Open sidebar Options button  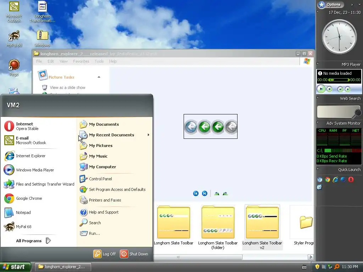[x=330, y=4]
